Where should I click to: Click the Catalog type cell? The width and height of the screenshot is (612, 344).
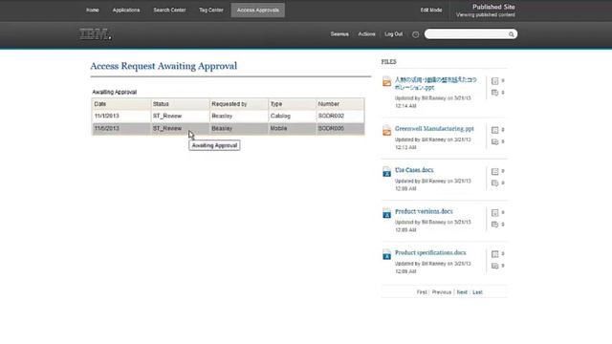click(x=292, y=117)
